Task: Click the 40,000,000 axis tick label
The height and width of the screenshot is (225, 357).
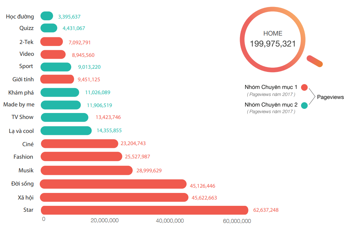Action: coord(170,220)
